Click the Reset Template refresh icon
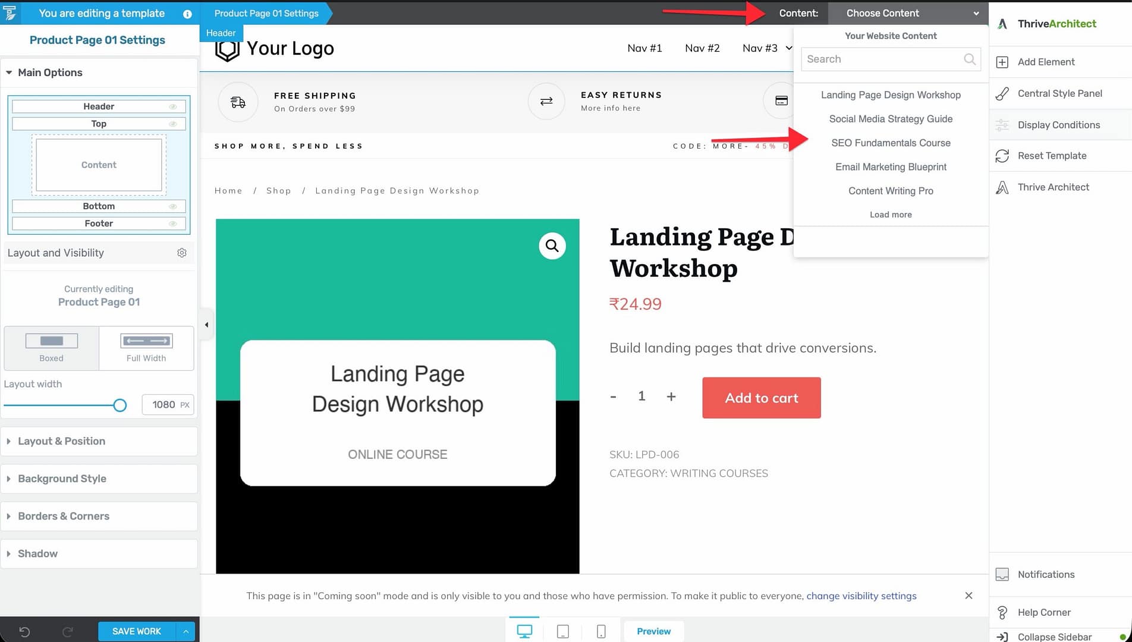1132x642 pixels. coord(1002,156)
